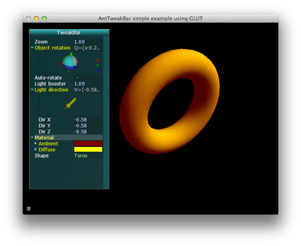301x246 pixels.
Task: Expand the Diffuse color entry
Action: click(35, 149)
